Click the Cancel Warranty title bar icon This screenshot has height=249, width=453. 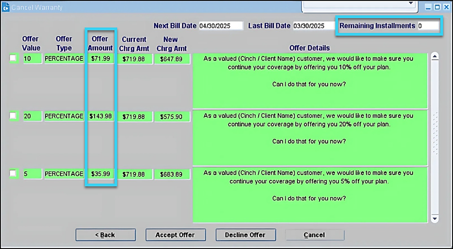tap(6, 7)
